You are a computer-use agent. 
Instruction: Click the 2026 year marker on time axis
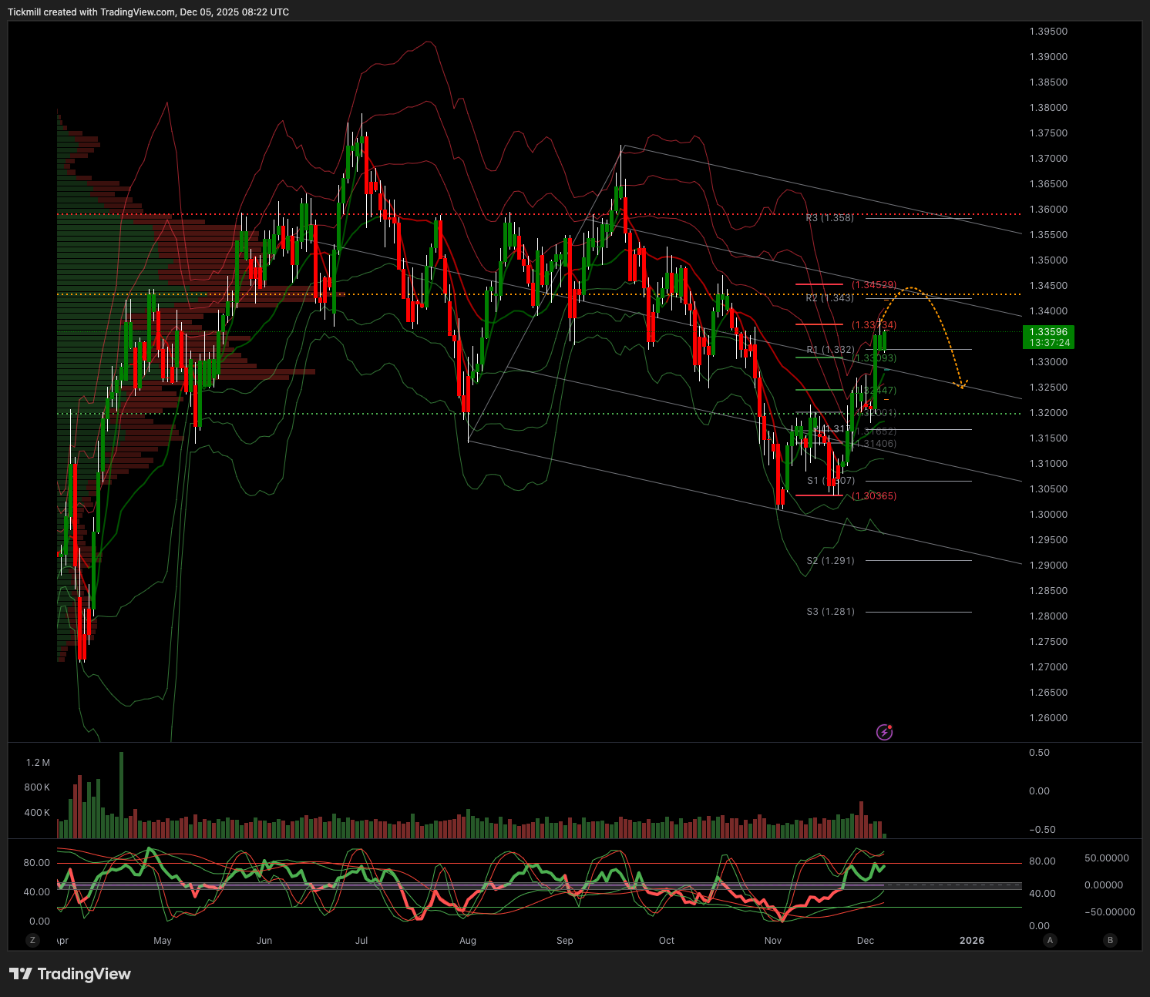tap(971, 941)
